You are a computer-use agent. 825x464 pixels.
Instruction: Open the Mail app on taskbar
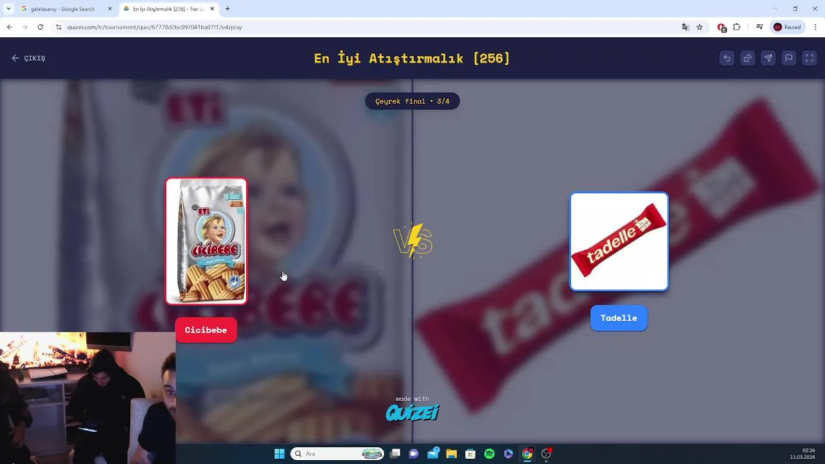(x=433, y=454)
